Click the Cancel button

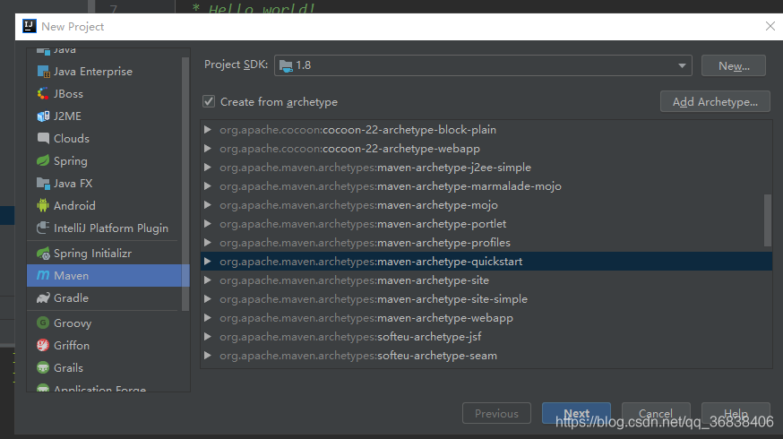point(656,413)
